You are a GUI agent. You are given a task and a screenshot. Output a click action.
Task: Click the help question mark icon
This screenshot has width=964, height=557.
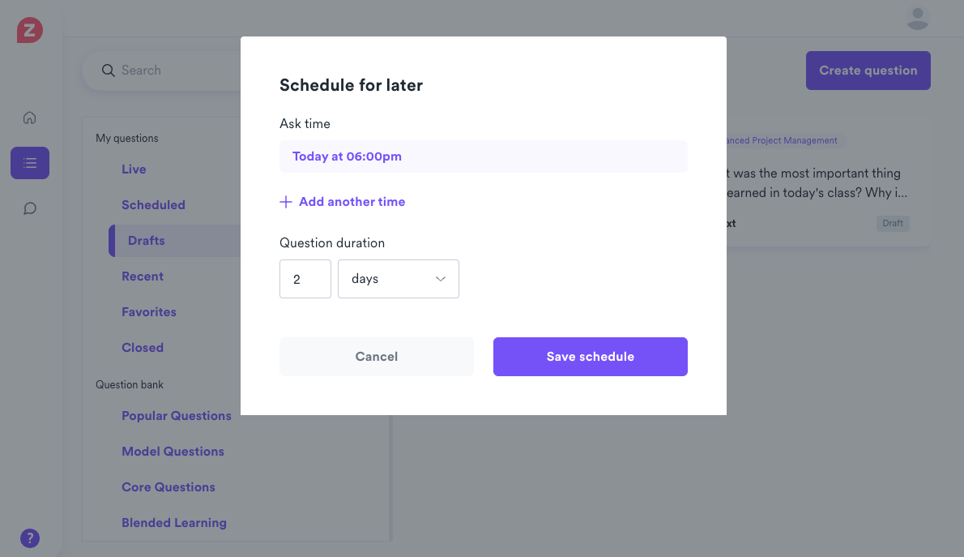tap(30, 538)
